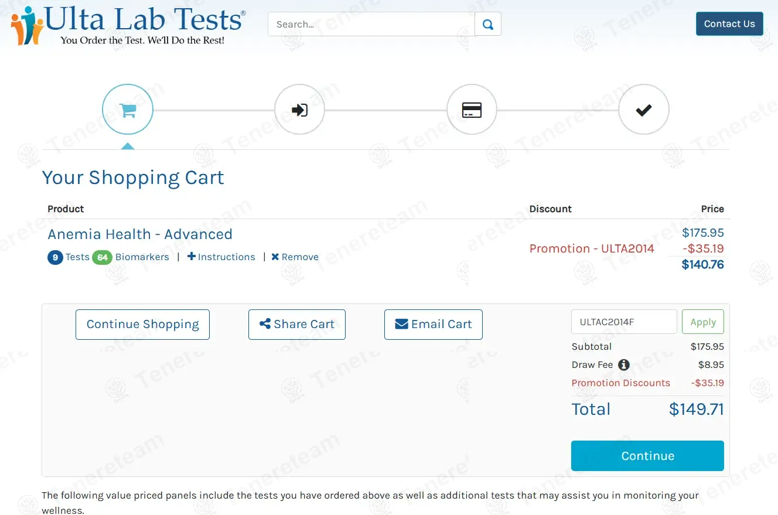Click the sign-in step arrow icon
The image size is (778, 515).
click(x=299, y=110)
